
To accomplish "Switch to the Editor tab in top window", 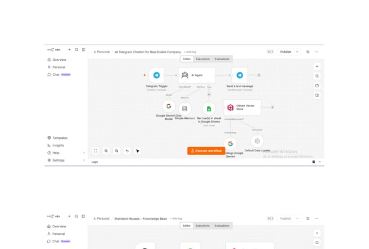I will click(x=187, y=59).
